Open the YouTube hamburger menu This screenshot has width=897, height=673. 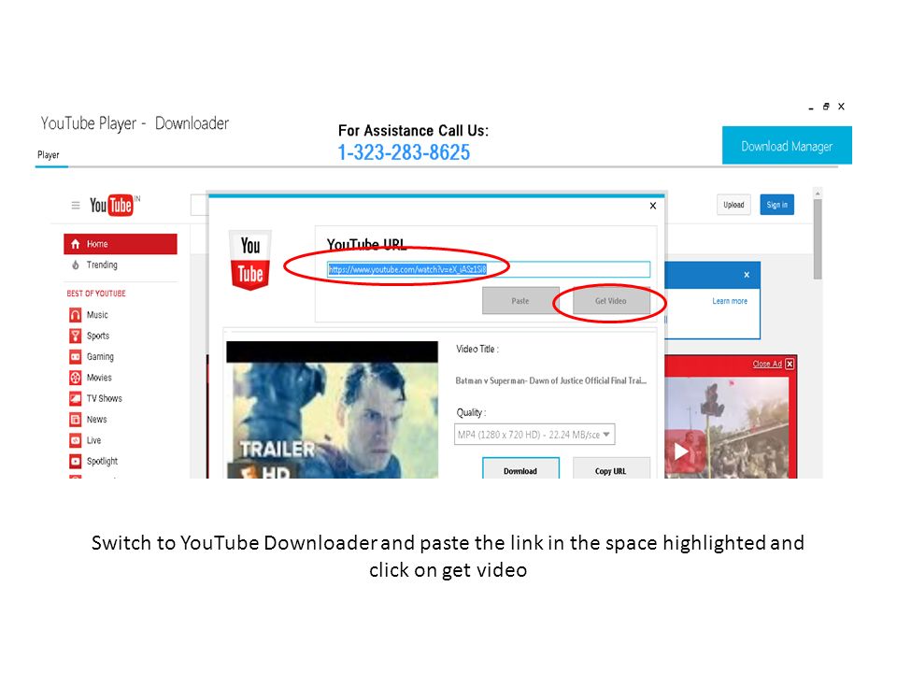[x=76, y=205]
